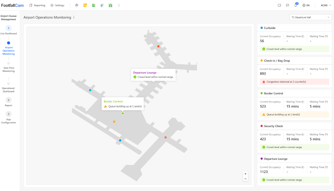Expand the T1 Departure Hall dropdown
Screen dimensions: 334x191
(x=310, y=17)
